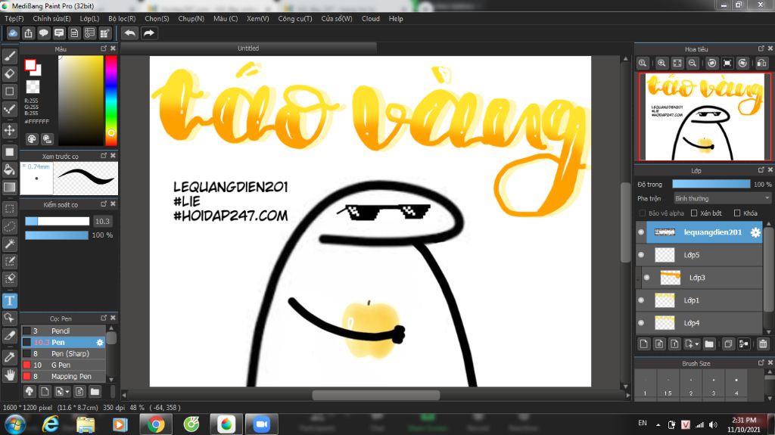
Task: Delete layer with trash icon
Action: [763, 344]
